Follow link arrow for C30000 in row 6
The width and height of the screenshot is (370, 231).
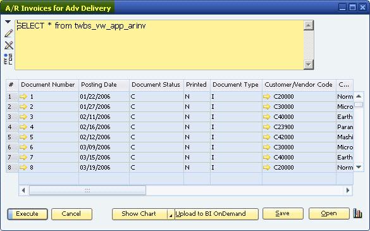267,147
